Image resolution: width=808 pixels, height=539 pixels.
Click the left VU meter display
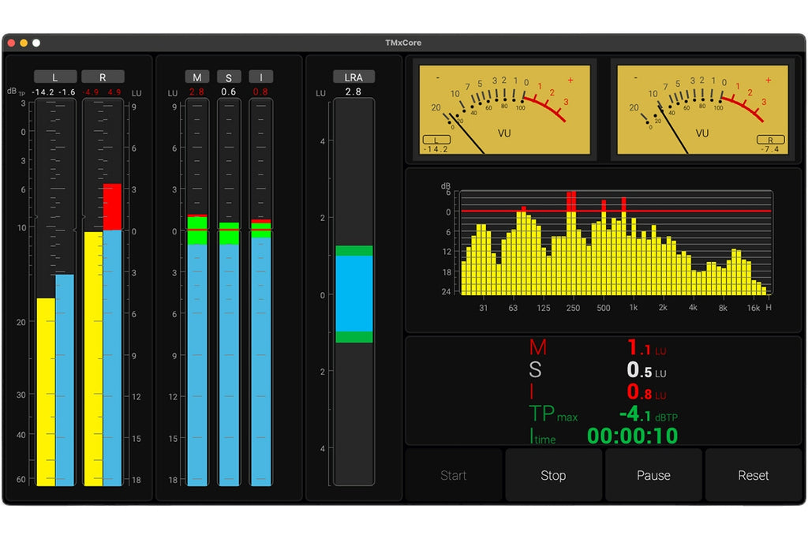pyautogui.click(x=504, y=109)
